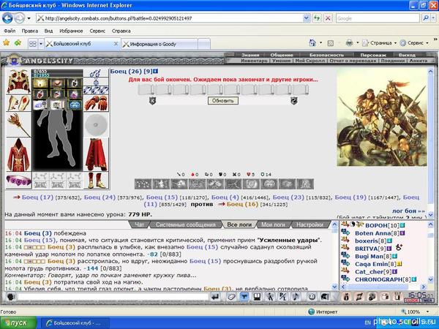Switch to the Информация о Goody tab
The image size is (439, 329).
click(x=160, y=44)
